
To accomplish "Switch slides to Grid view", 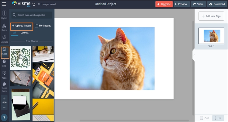I will tap(205, 118).
